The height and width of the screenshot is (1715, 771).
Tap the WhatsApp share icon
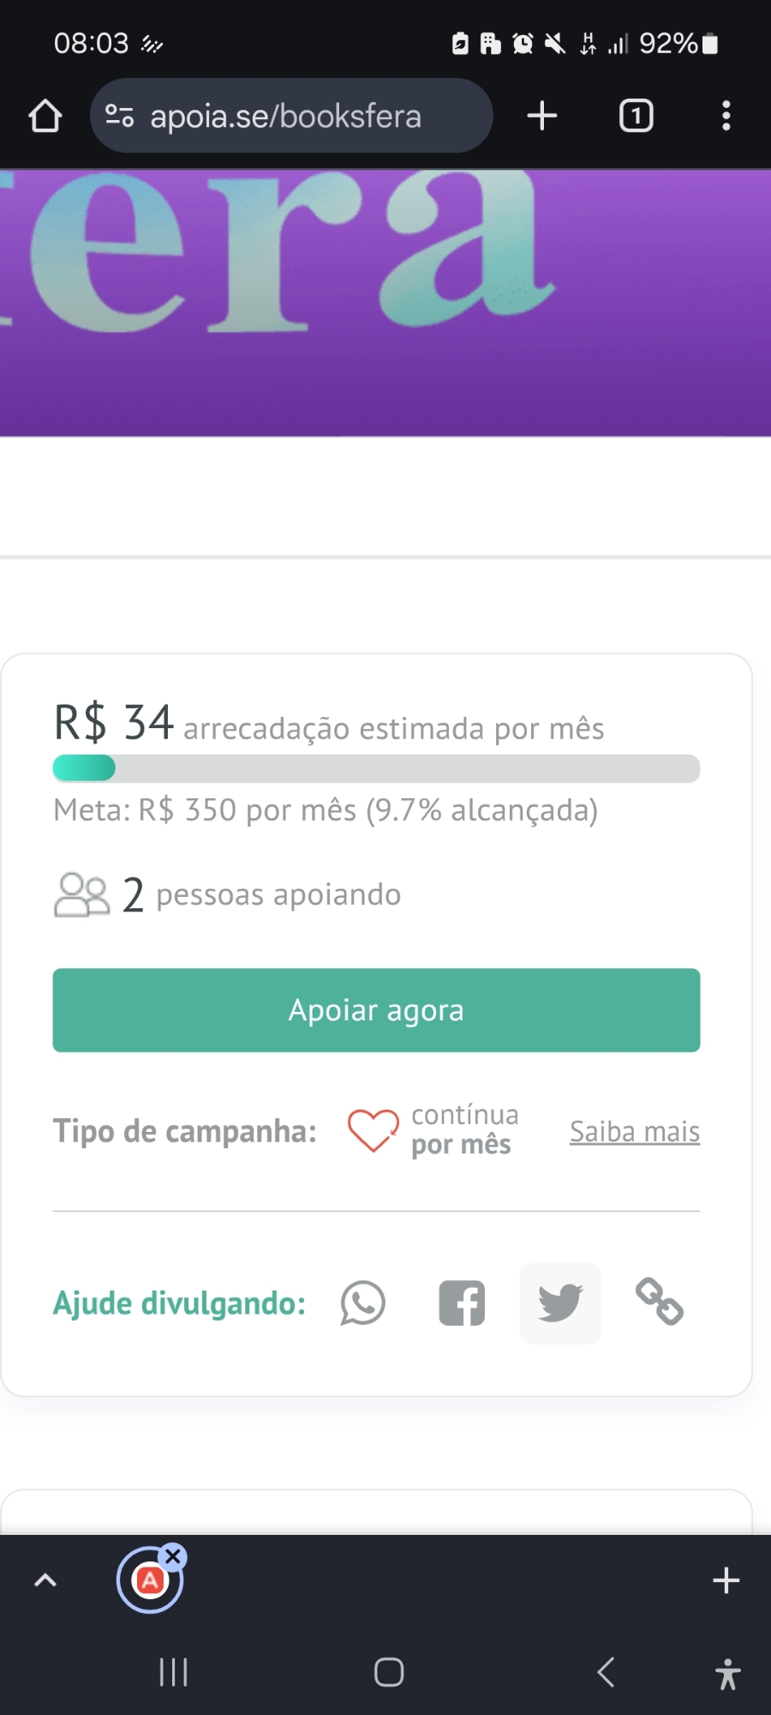(362, 1303)
